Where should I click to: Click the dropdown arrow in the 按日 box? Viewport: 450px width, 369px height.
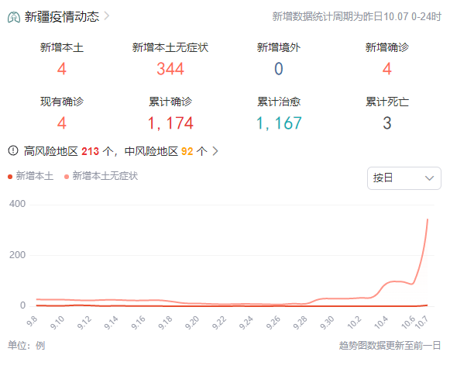429,178
